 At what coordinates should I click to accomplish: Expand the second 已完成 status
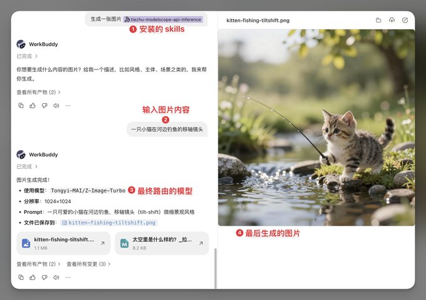pos(27,166)
